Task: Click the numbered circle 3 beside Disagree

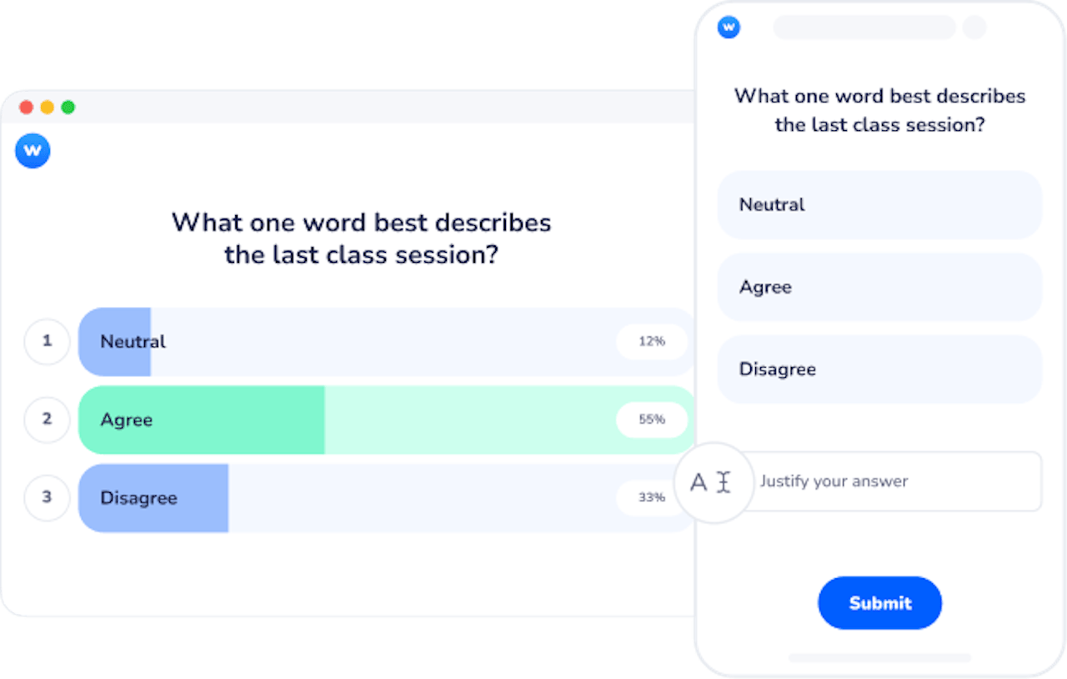Action: point(47,498)
